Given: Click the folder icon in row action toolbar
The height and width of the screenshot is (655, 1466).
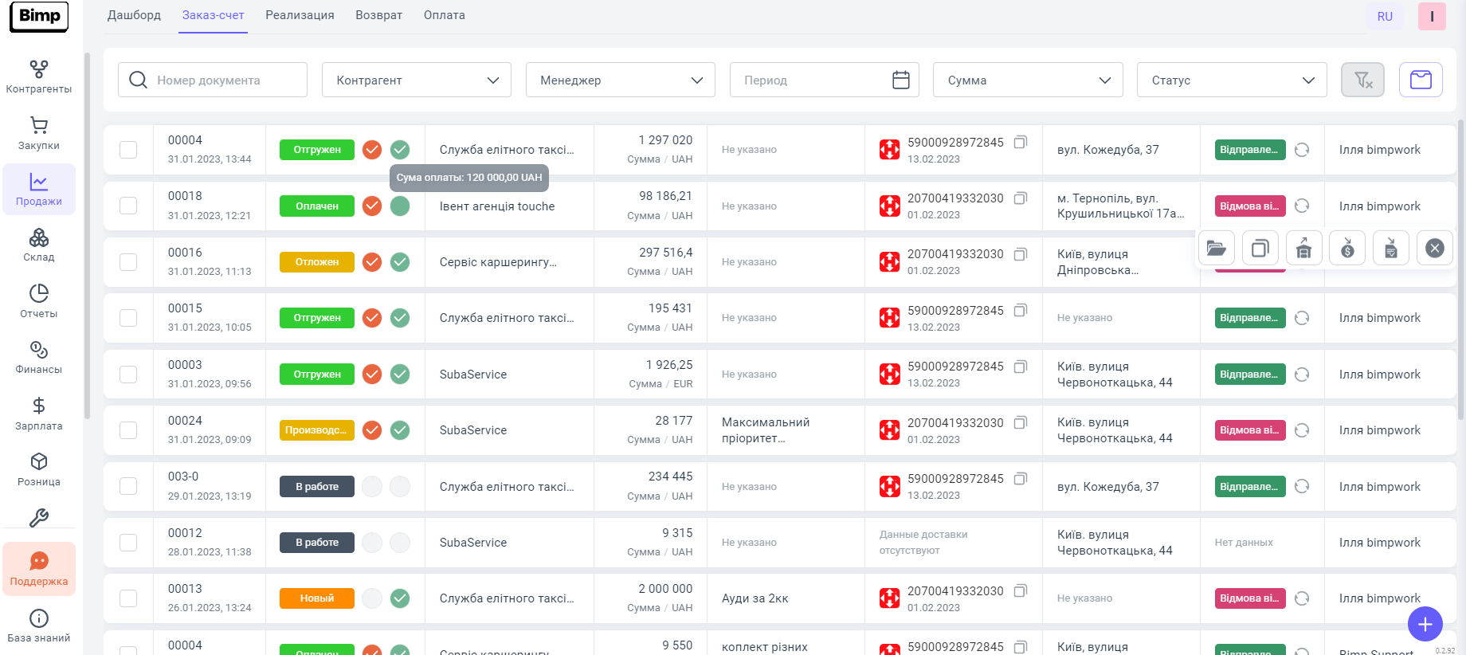Looking at the screenshot, I should 1216,249.
